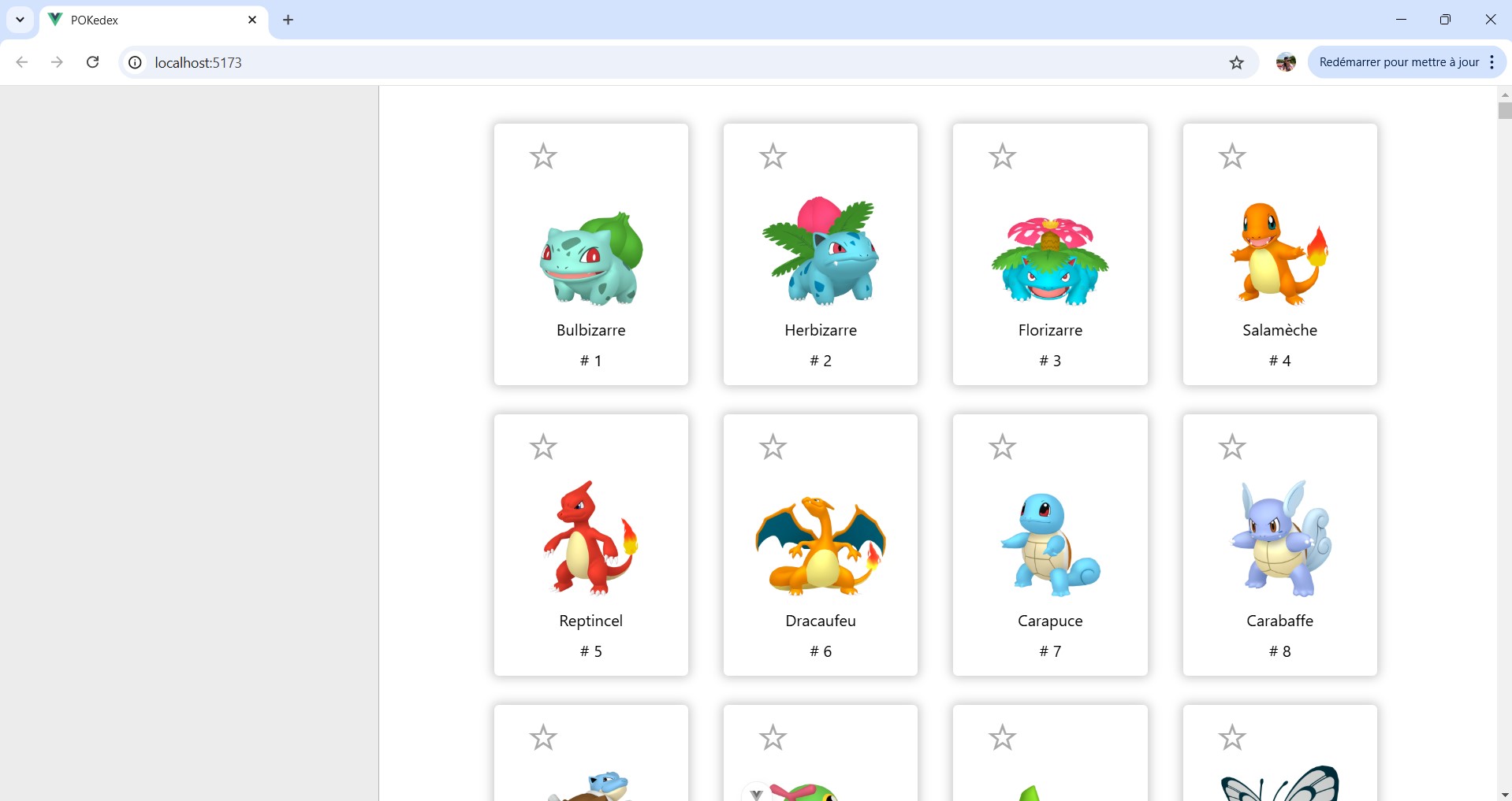1512x801 pixels.
Task: Click the star icon on Reptincel's card
Action: pyautogui.click(x=543, y=447)
